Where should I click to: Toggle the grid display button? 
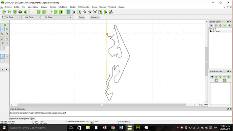click(68, 12)
